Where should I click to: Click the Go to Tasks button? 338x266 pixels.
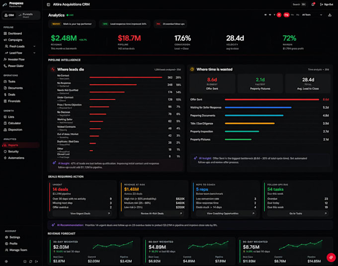[x=297, y=213]
